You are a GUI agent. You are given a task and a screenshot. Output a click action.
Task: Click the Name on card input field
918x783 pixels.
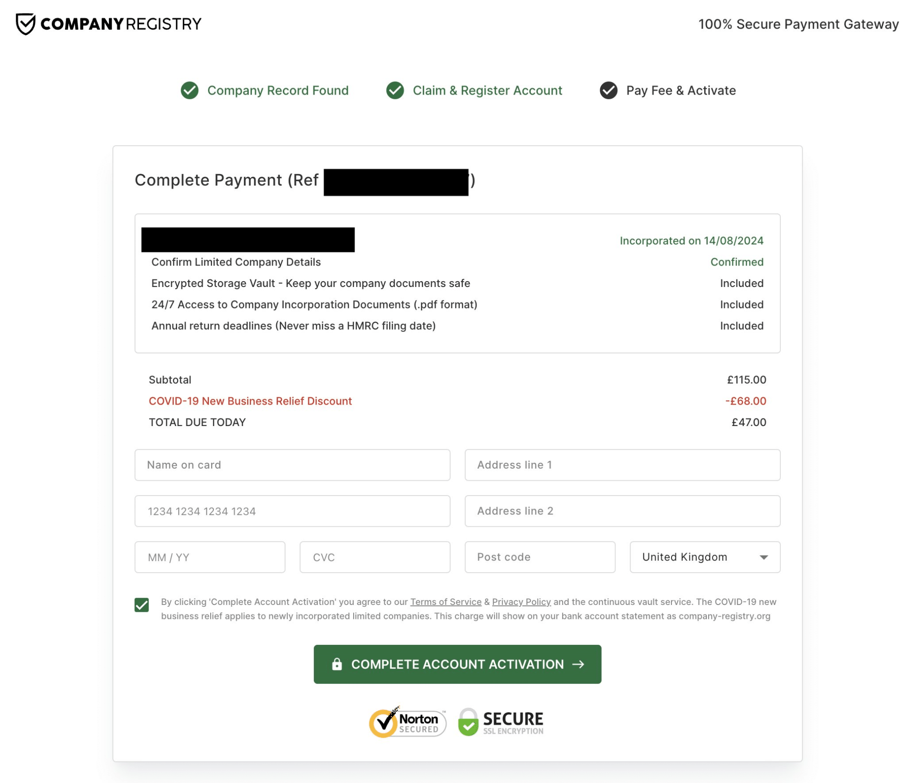pos(292,465)
